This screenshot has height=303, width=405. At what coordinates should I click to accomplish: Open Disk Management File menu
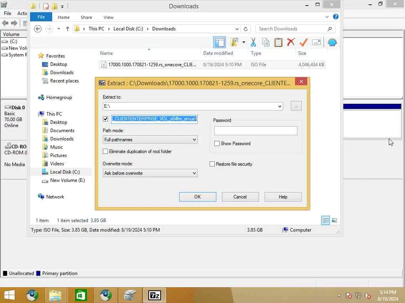click(8, 13)
